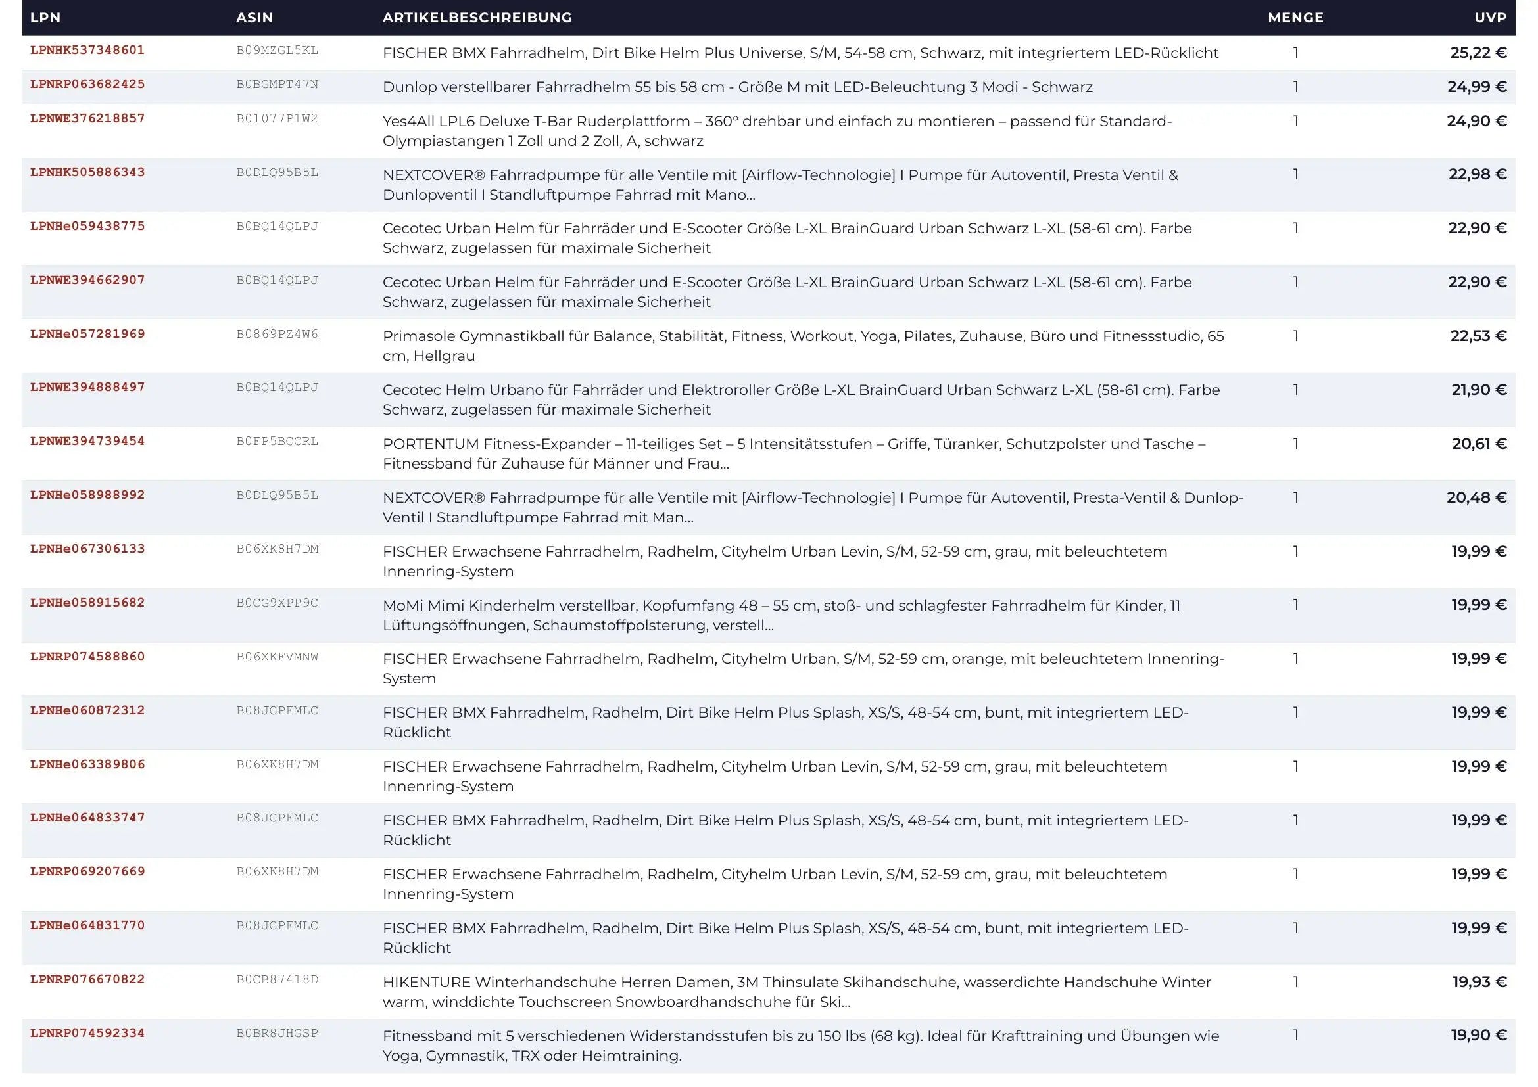Click the LPN column header
Screen dimensions: 1538x1087
[x=45, y=18]
